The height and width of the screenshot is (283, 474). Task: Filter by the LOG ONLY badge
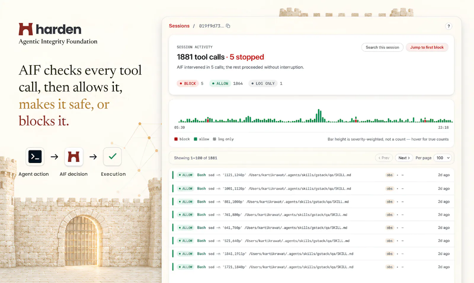(x=263, y=84)
